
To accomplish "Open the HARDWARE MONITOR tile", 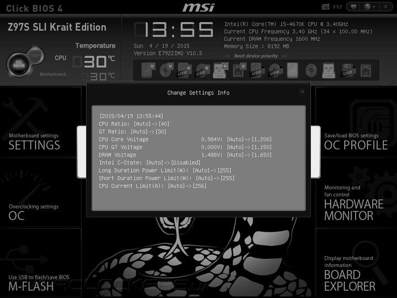I will pyautogui.click(x=356, y=192).
